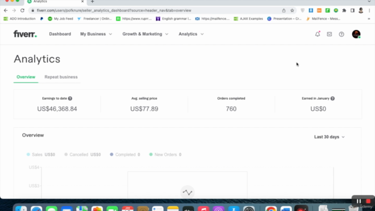
Task: Open the orange DS extension icon
Action: (319, 11)
